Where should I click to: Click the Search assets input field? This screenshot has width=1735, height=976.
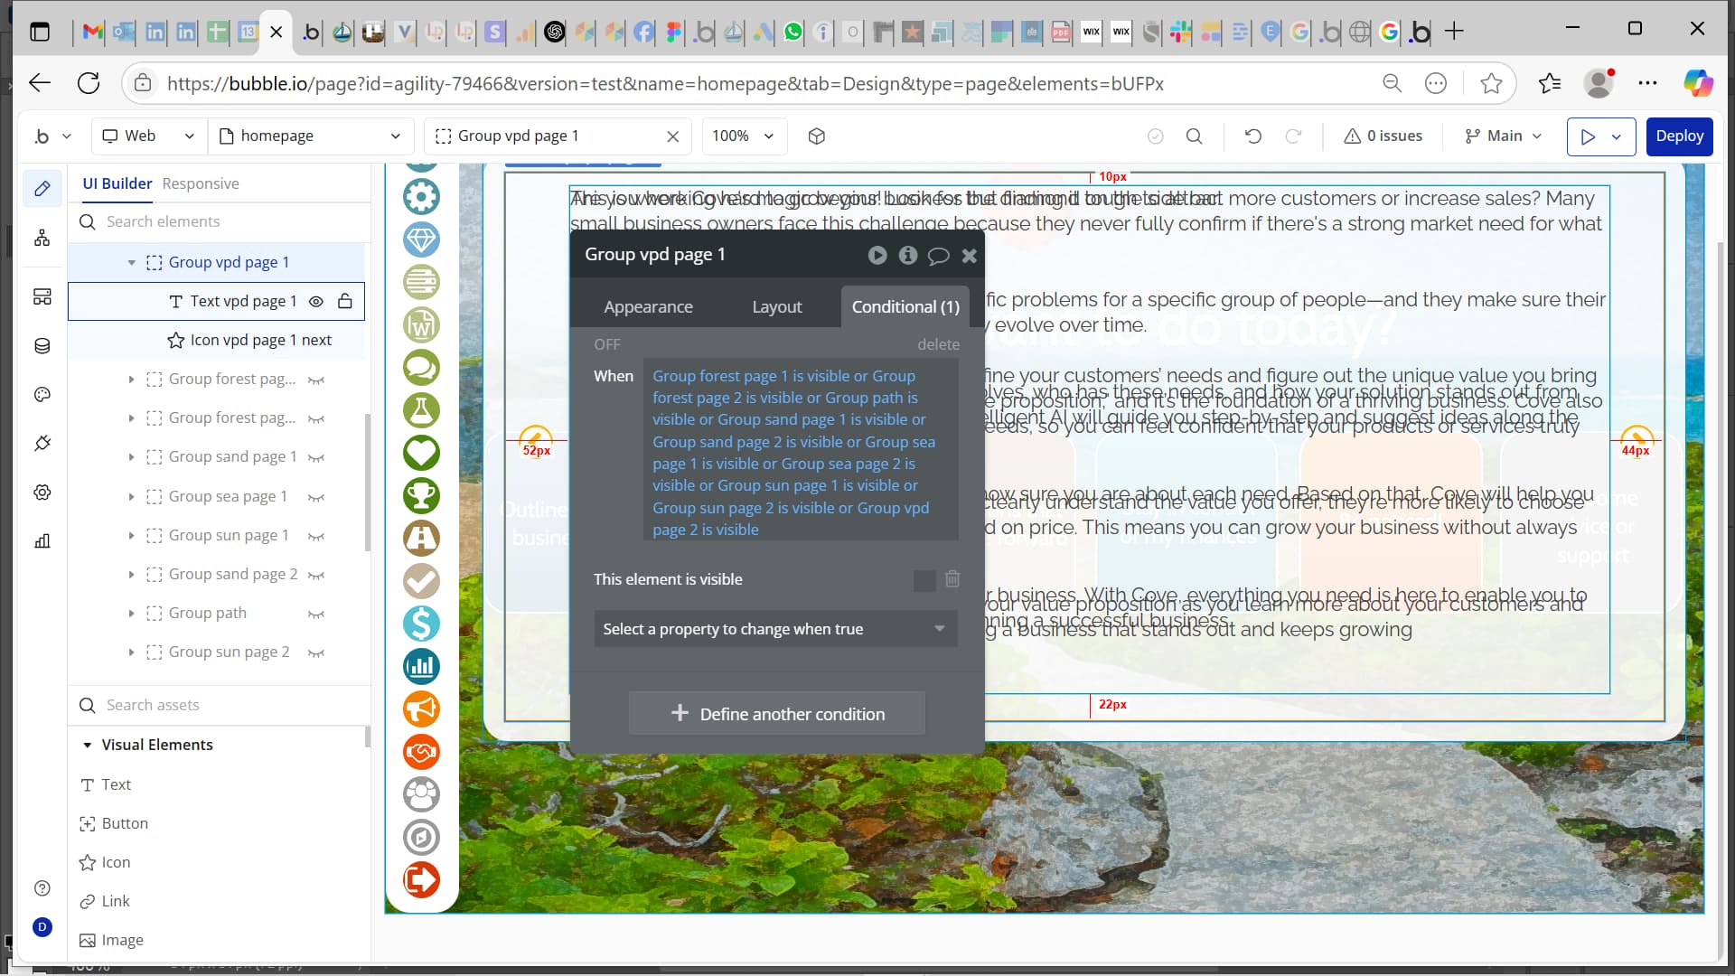[x=220, y=706]
